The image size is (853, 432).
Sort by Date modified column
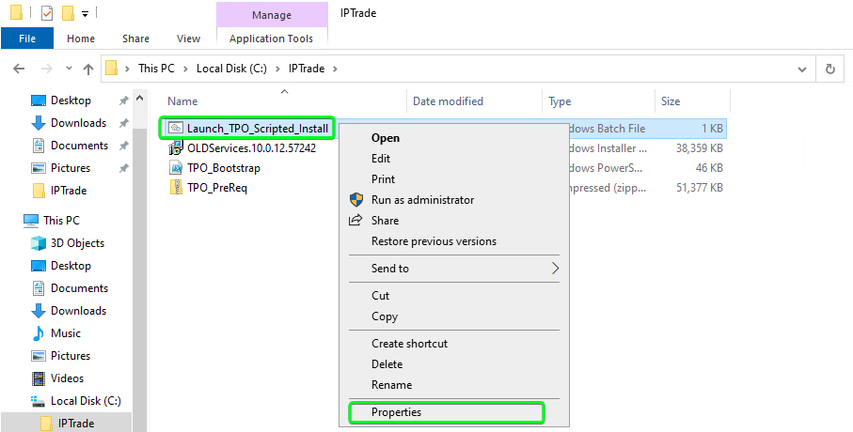(x=448, y=101)
